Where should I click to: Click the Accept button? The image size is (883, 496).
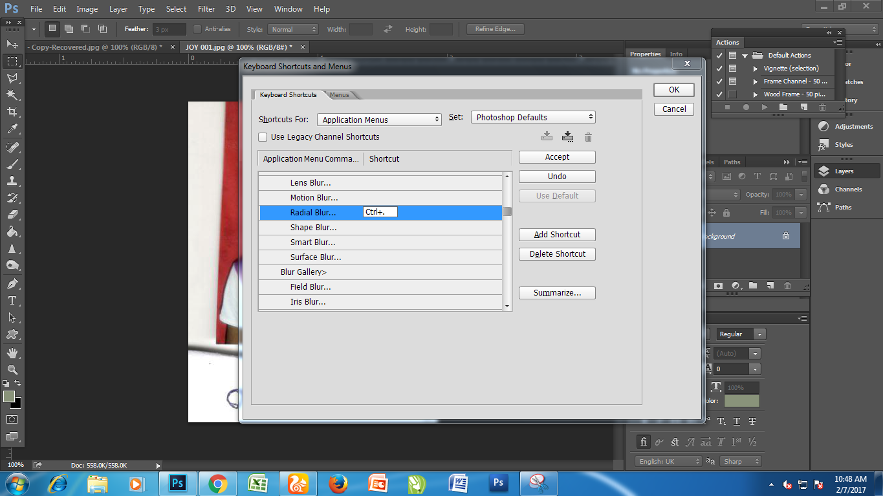pos(557,157)
